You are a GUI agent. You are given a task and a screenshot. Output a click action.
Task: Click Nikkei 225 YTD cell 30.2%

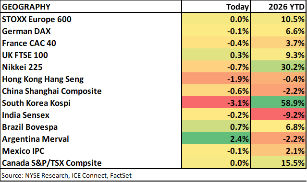(x=278, y=67)
